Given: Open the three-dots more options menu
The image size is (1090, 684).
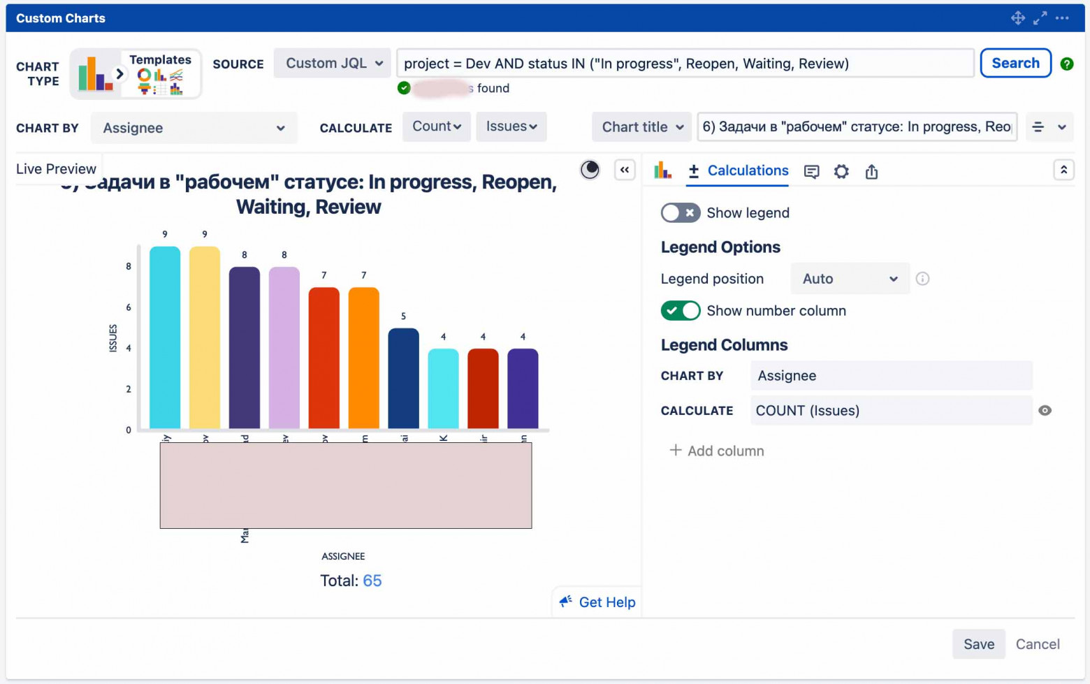Looking at the screenshot, I should coord(1062,18).
